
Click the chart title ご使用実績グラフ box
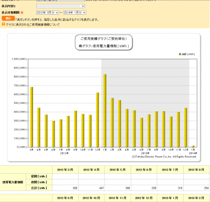click(x=104, y=42)
